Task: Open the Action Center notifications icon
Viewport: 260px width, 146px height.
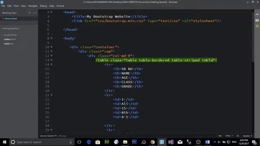Action: tap(254, 142)
